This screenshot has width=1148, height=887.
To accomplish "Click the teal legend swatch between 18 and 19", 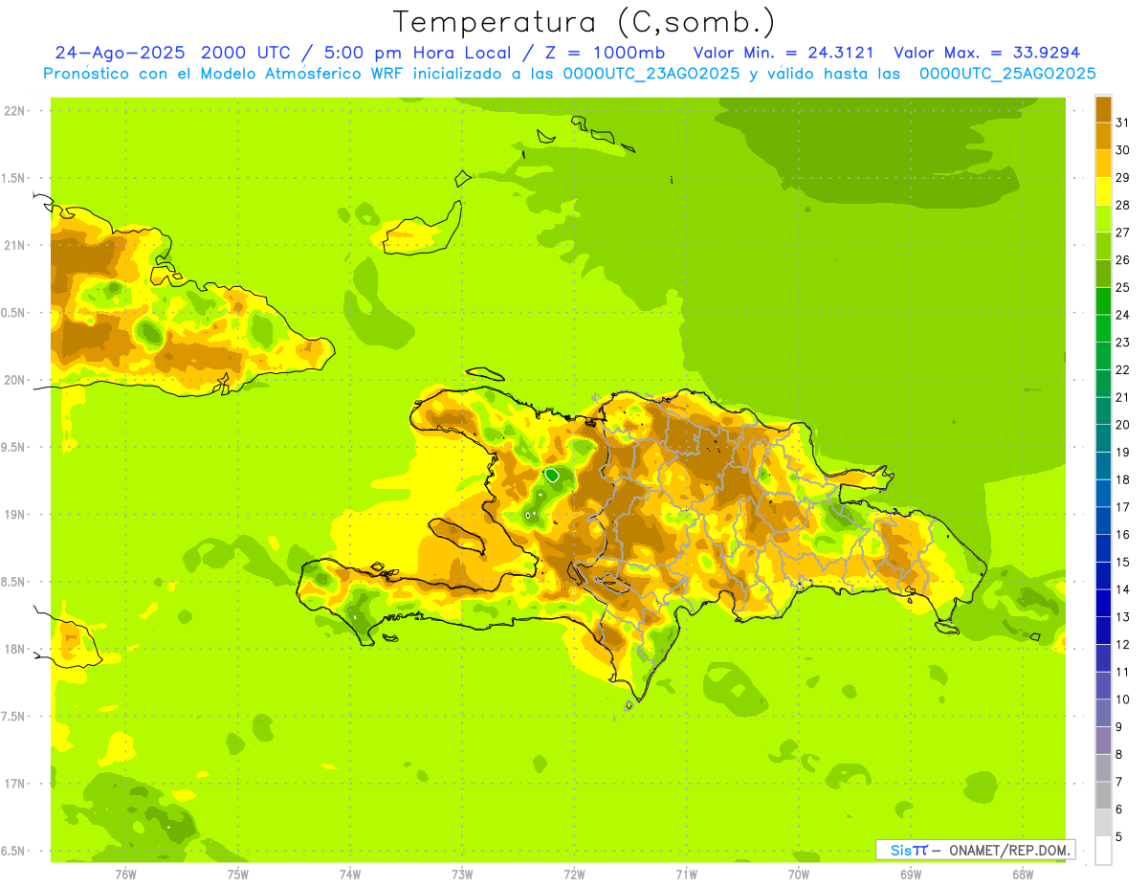I will 1103,466.
